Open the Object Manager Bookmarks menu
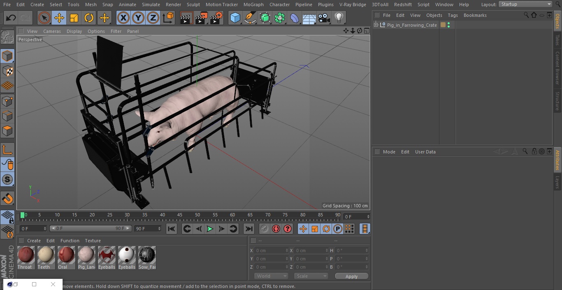 pos(475,15)
